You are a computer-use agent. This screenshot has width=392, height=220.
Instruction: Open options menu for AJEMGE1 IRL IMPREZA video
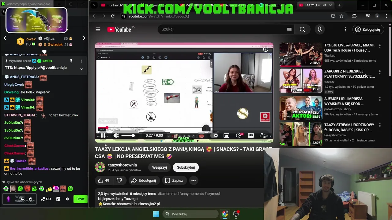click(380, 99)
